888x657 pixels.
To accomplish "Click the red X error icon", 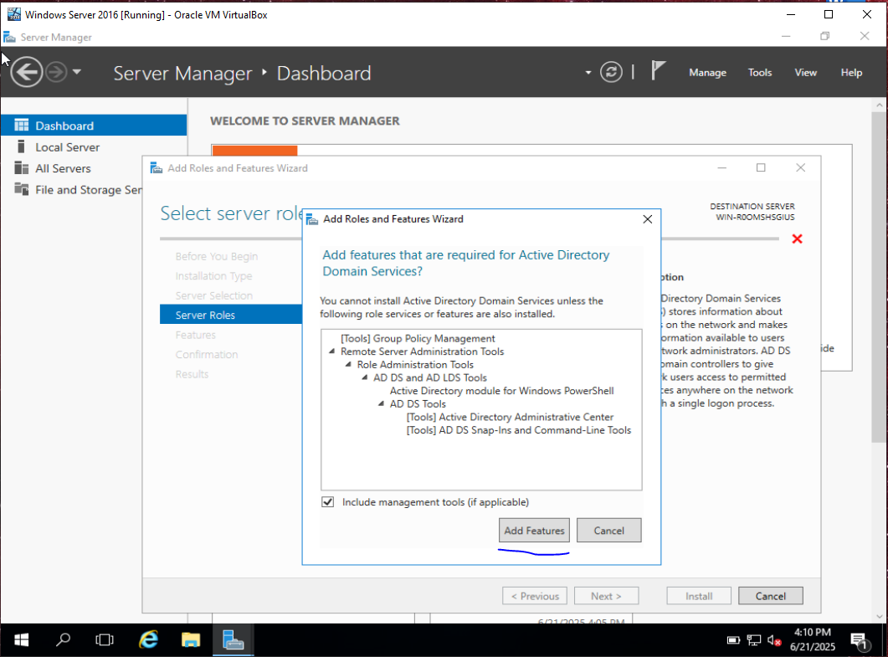I will click(x=797, y=239).
